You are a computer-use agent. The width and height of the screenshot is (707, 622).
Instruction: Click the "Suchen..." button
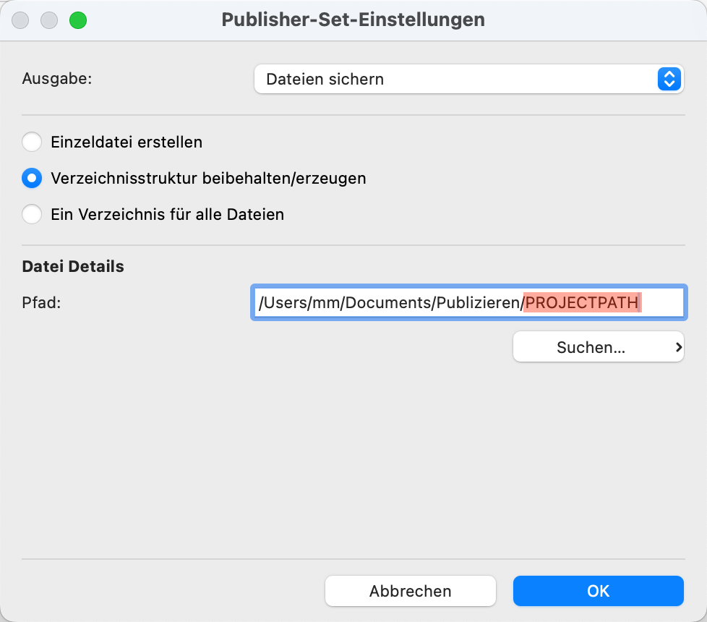coord(589,346)
